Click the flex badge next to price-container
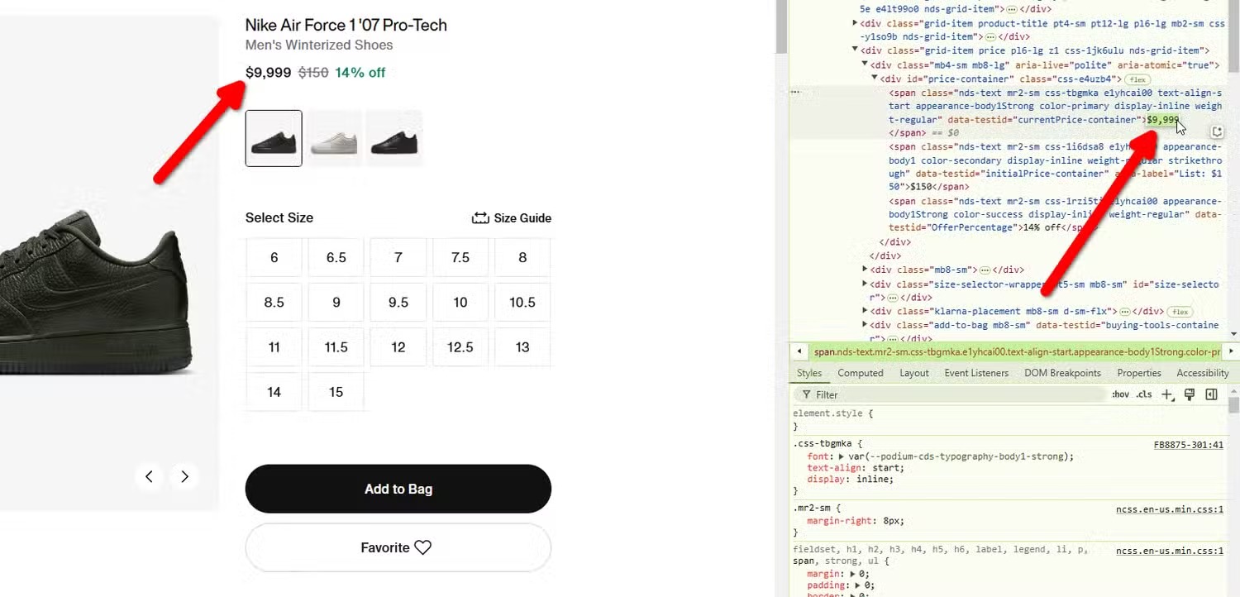The width and height of the screenshot is (1240, 597). pos(1138,79)
